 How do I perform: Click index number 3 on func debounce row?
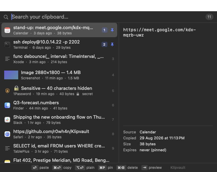pos(113,59)
